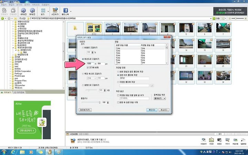Open the address bar path dropdown arrow
Image resolution: width=248 pixels, height=155 pixels.
(x=211, y=19)
